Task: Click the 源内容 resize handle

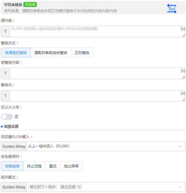Action: (183, 36)
